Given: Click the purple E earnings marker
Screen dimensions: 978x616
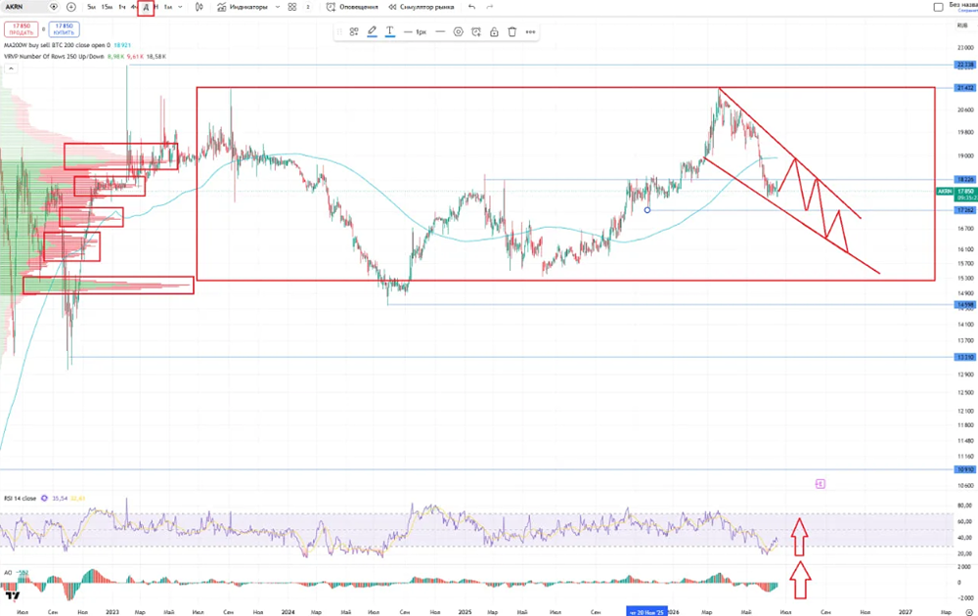Looking at the screenshot, I should 821,484.
